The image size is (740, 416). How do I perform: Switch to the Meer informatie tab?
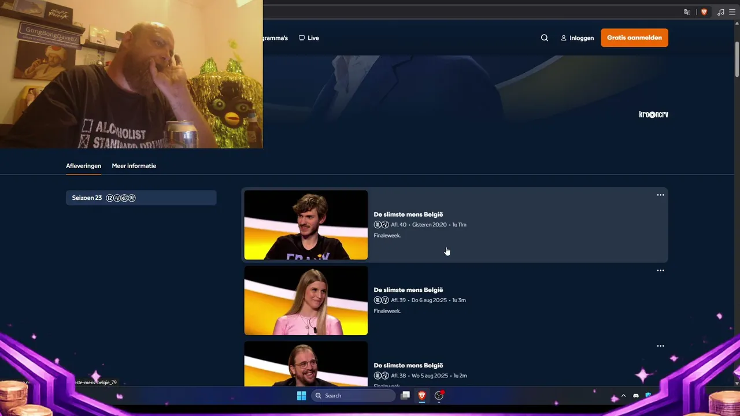134,166
